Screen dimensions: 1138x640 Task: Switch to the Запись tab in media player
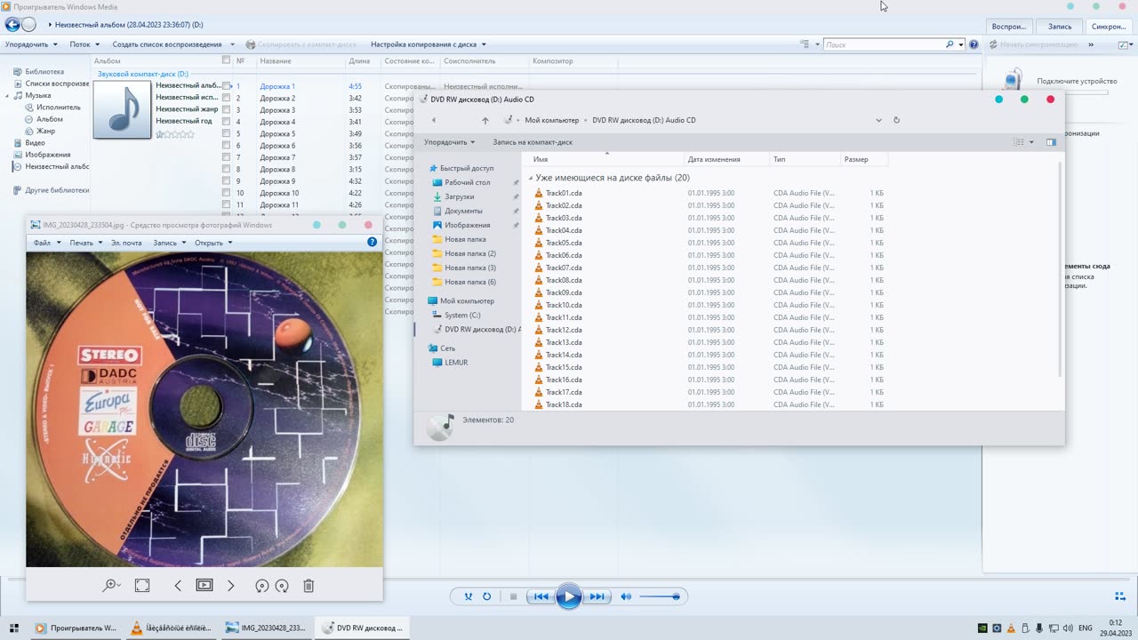coord(1059,27)
